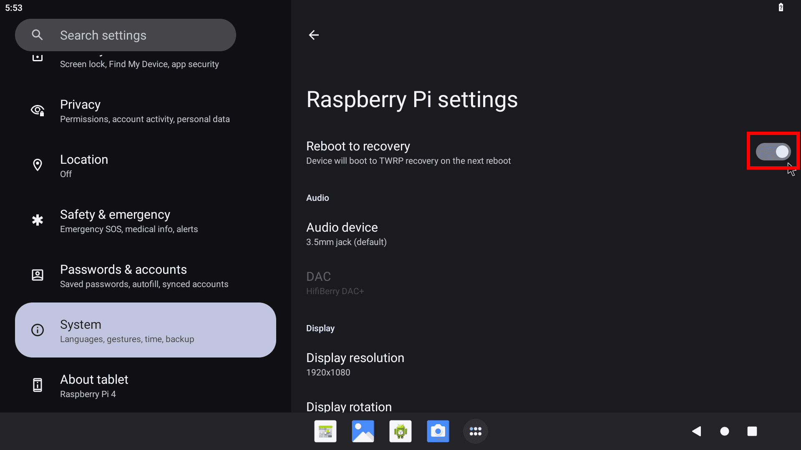801x450 pixels.
Task: Click 'Device will boot to TWRP recovery' description
Action: point(408,161)
